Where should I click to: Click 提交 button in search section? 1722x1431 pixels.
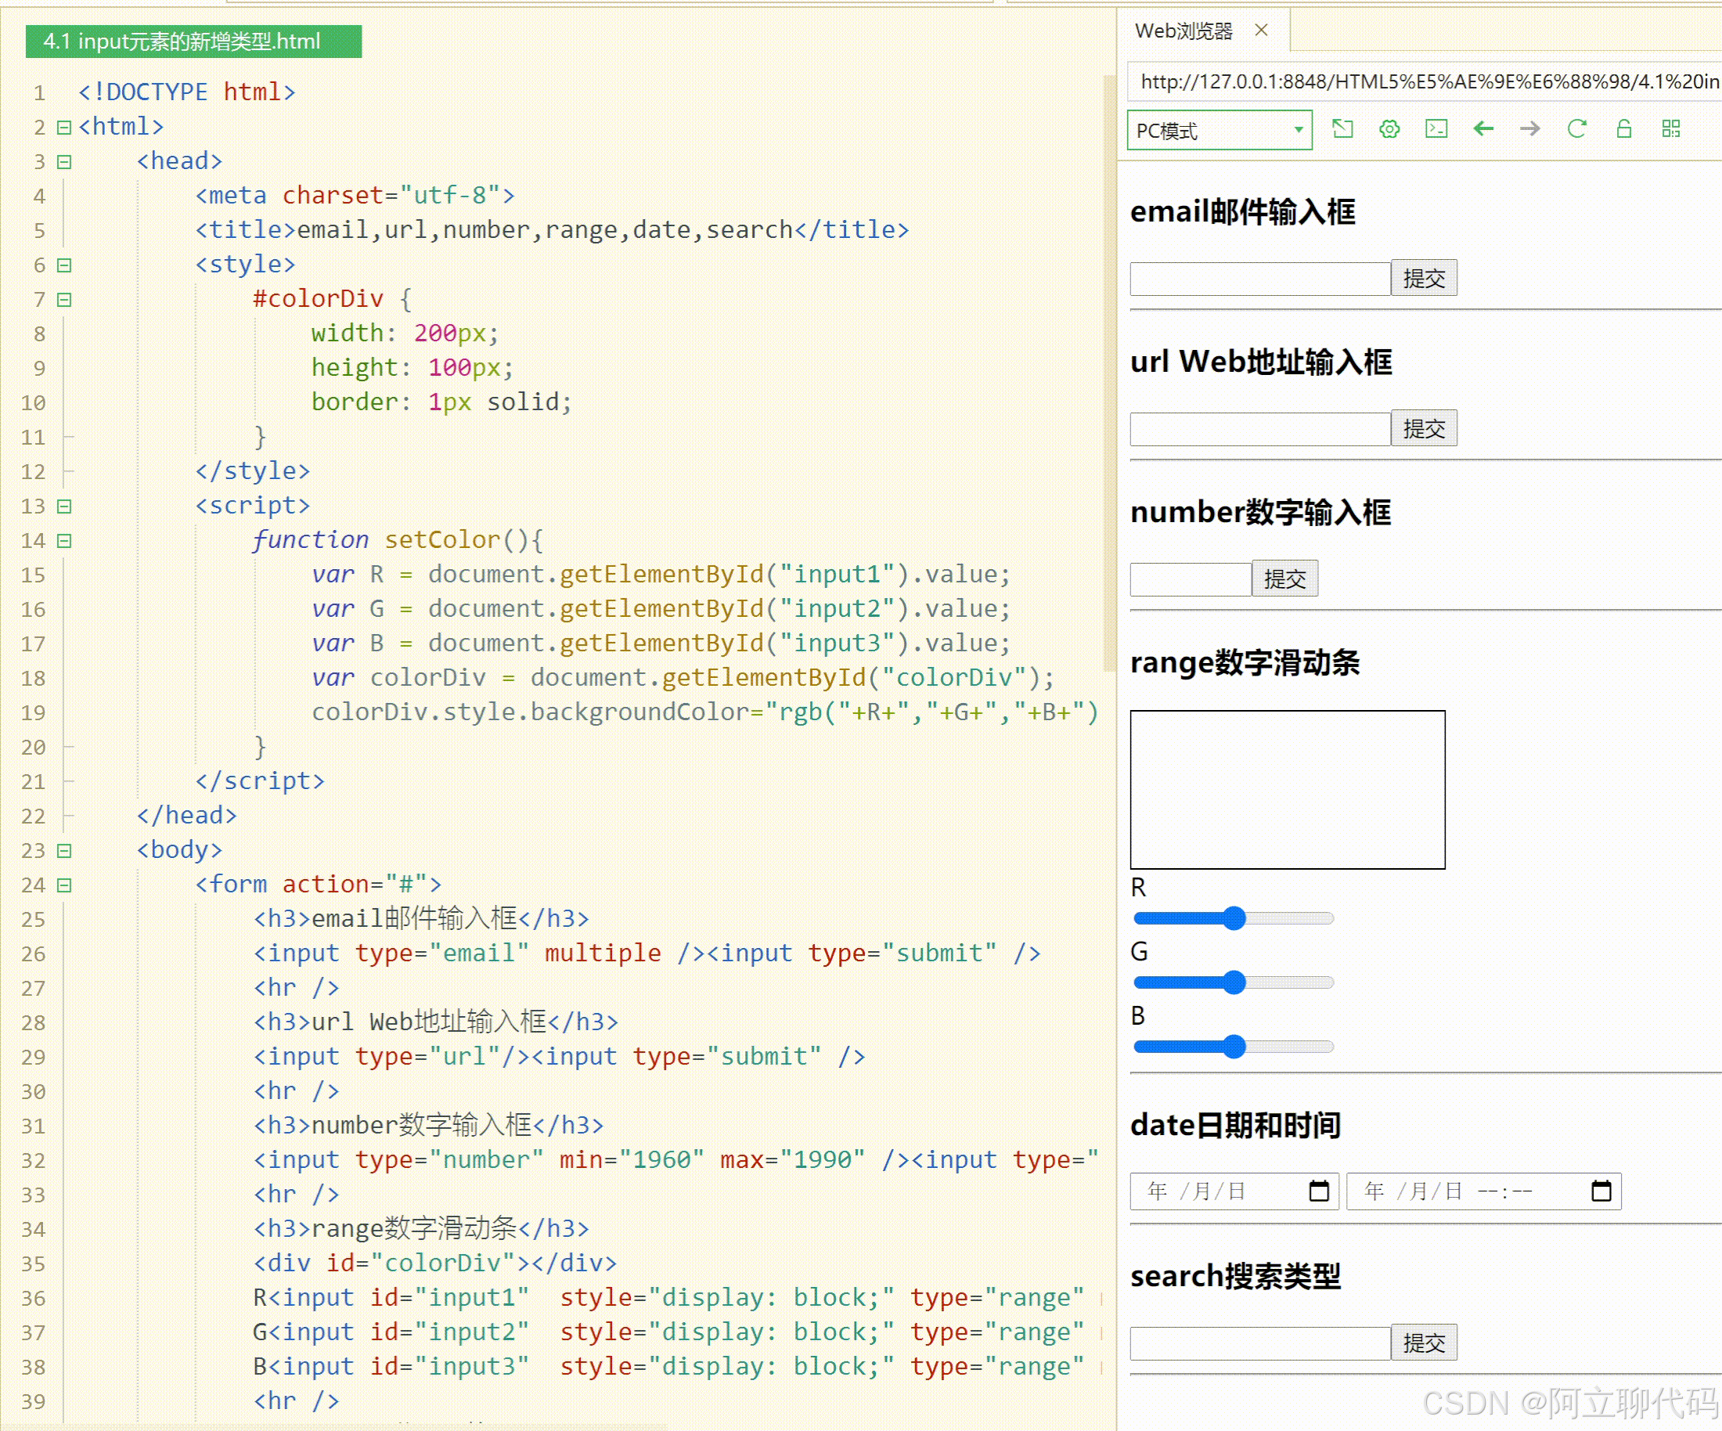coord(1423,1343)
